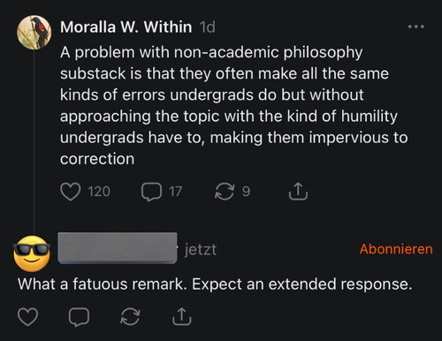Like the 'What a fatuous remark' reply
The height and width of the screenshot is (341, 442).
tap(28, 317)
